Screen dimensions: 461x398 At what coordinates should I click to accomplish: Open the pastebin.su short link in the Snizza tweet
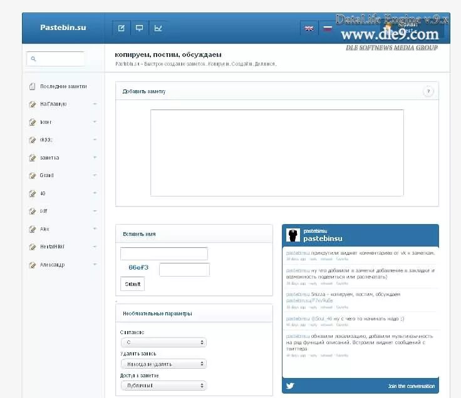(x=309, y=300)
